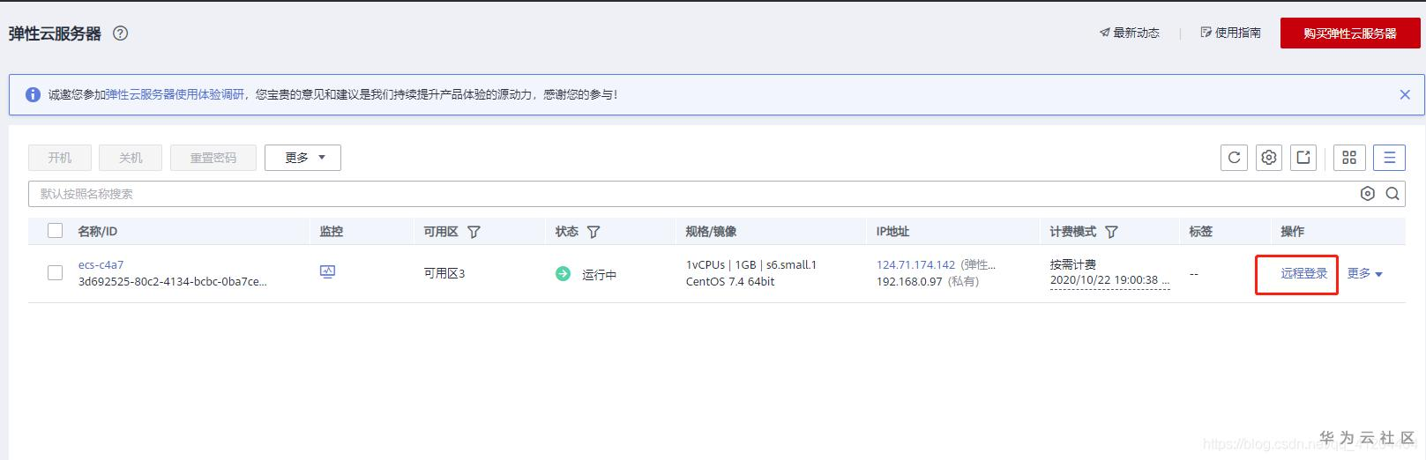Open 弹性云服务器使用体验调研 survey link

pos(175,94)
